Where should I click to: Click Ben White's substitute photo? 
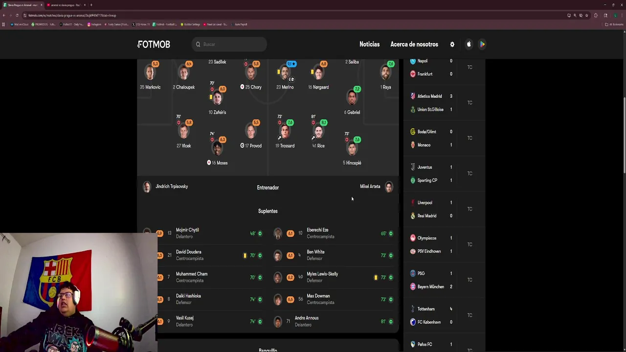coord(278,255)
